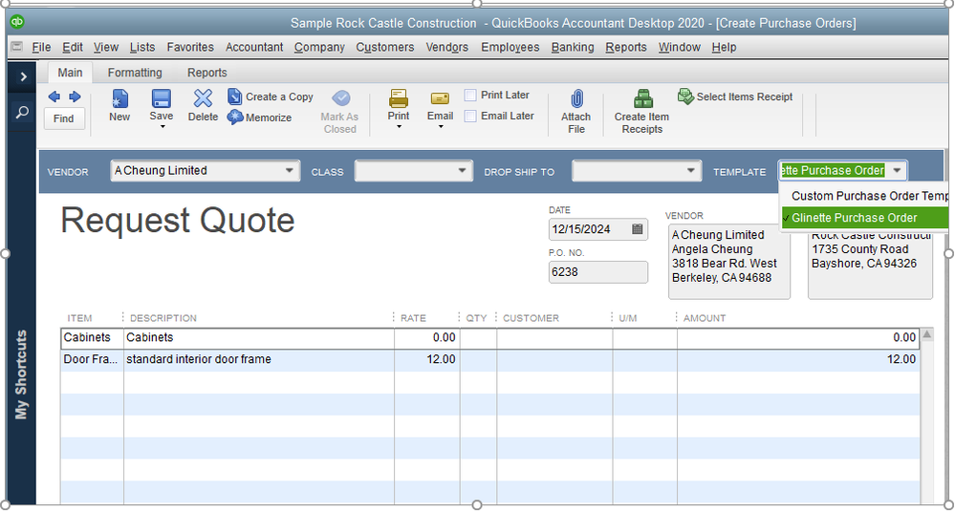955x512 pixels.
Task: Open the Template dropdown arrow
Action: [897, 170]
